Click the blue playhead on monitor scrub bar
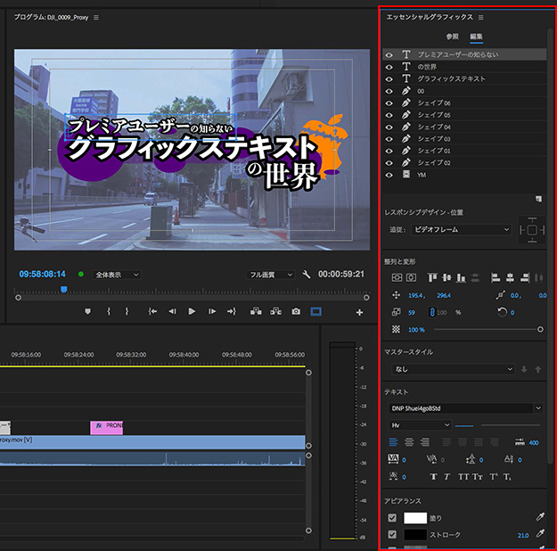 (x=64, y=290)
